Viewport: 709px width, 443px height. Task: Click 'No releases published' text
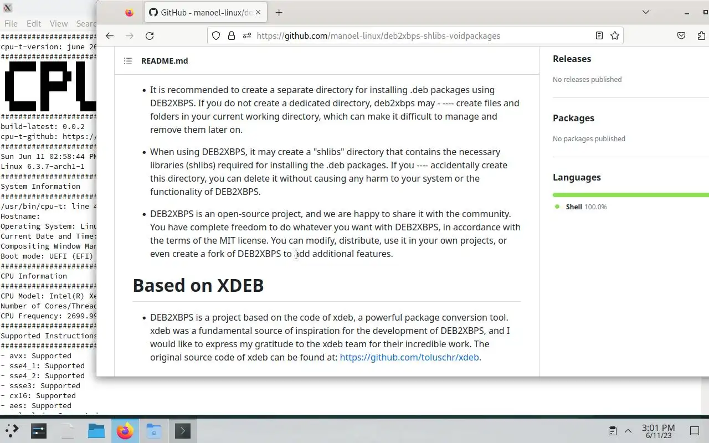(587, 79)
